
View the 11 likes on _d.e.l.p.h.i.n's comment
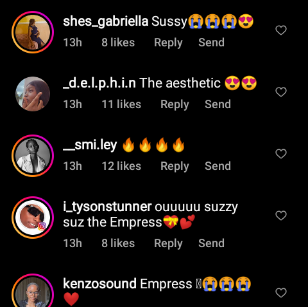click(x=121, y=104)
